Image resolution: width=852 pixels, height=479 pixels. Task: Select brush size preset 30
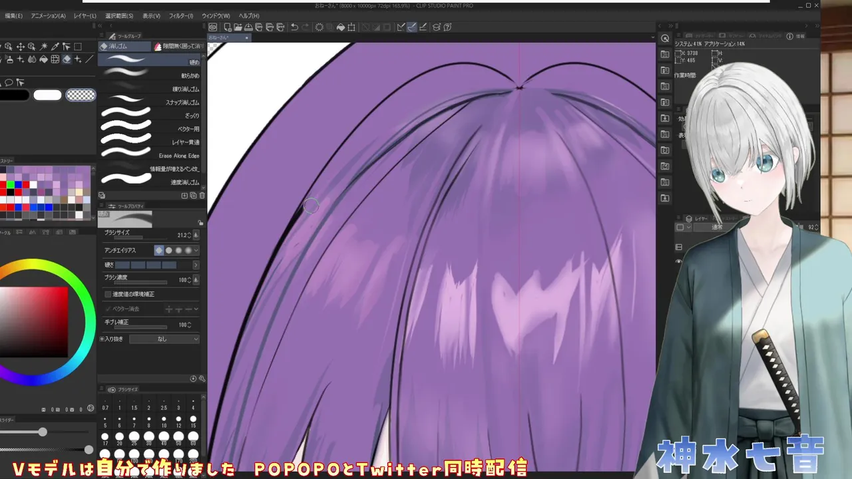click(x=149, y=438)
